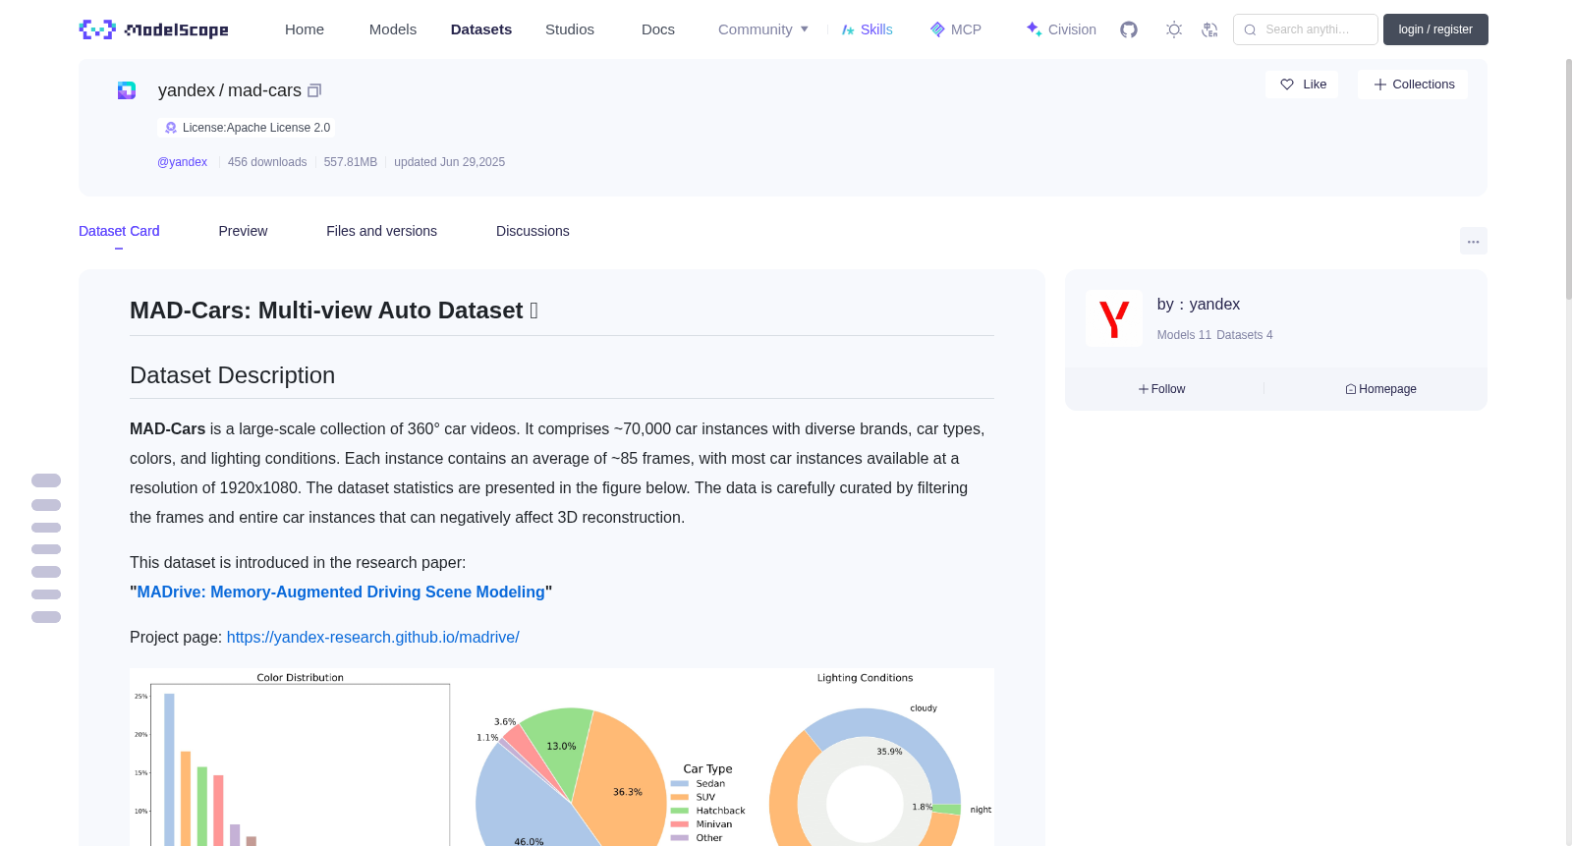Open the Models section

393,29
